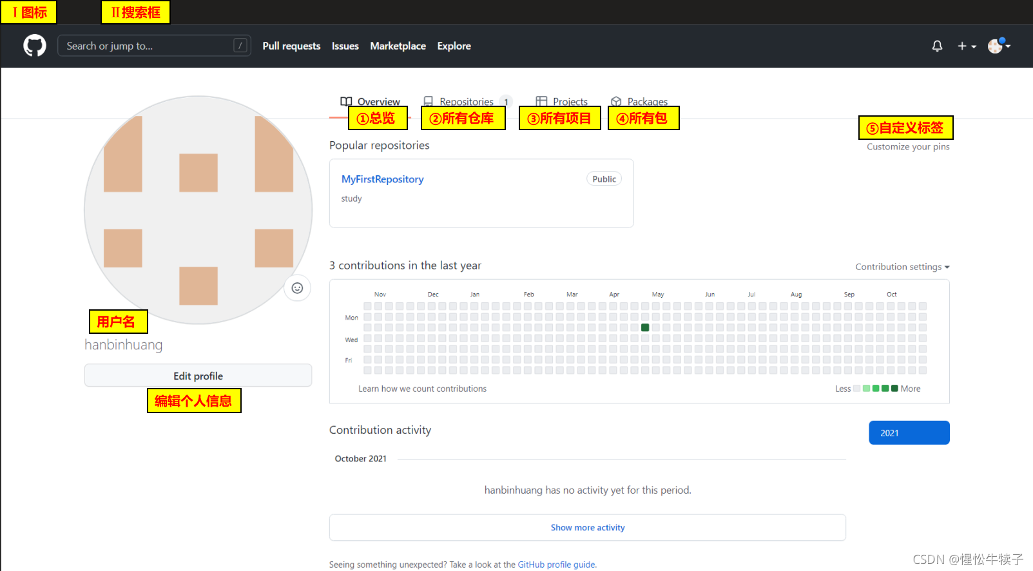Click the 3 contributions heading text
Image resolution: width=1033 pixels, height=571 pixels.
405,266
